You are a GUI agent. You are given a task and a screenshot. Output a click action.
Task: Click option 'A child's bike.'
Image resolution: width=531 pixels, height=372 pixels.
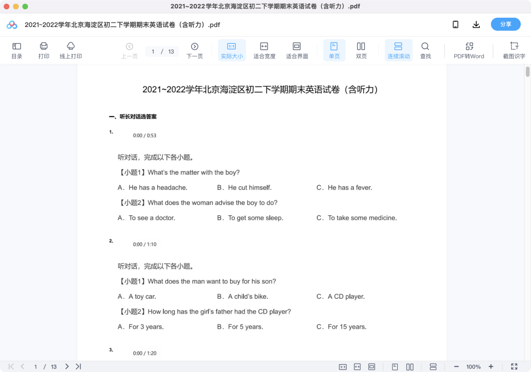tap(248, 296)
